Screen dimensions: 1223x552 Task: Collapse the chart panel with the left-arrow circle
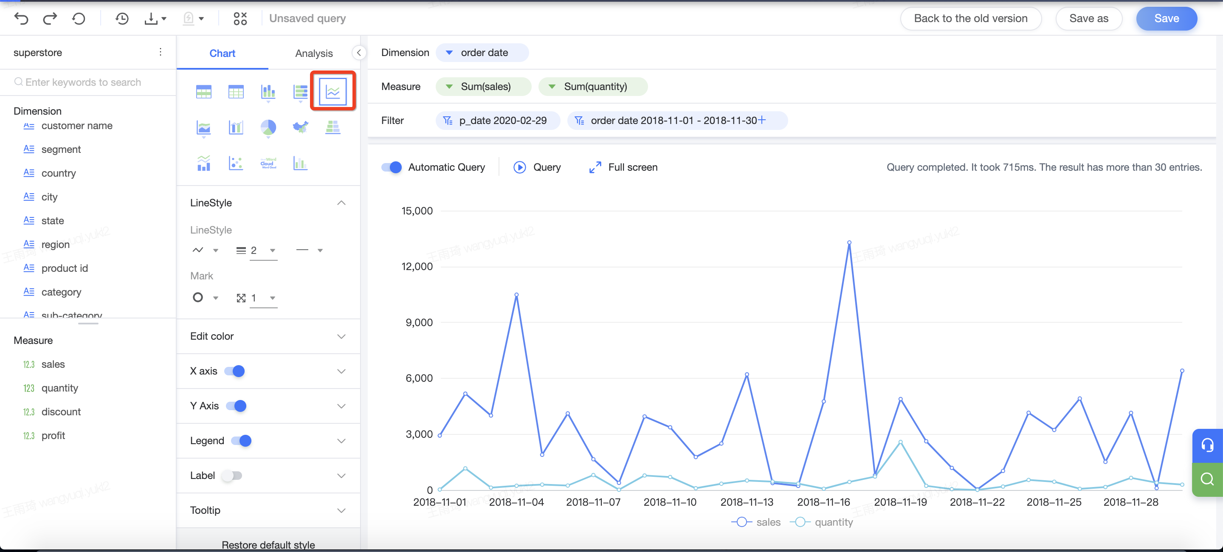tap(359, 53)
